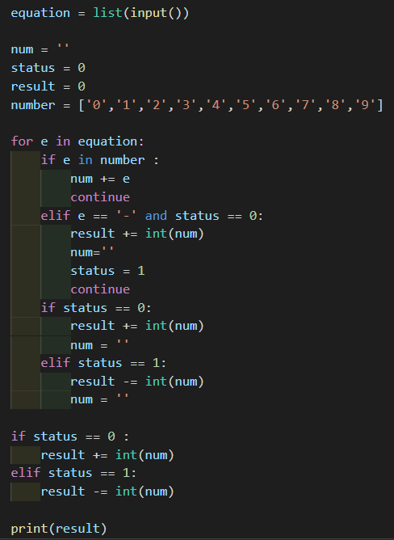Click the 'status = 1' line
This screenshot has height=540, width=394.
(x=107, y=271)
